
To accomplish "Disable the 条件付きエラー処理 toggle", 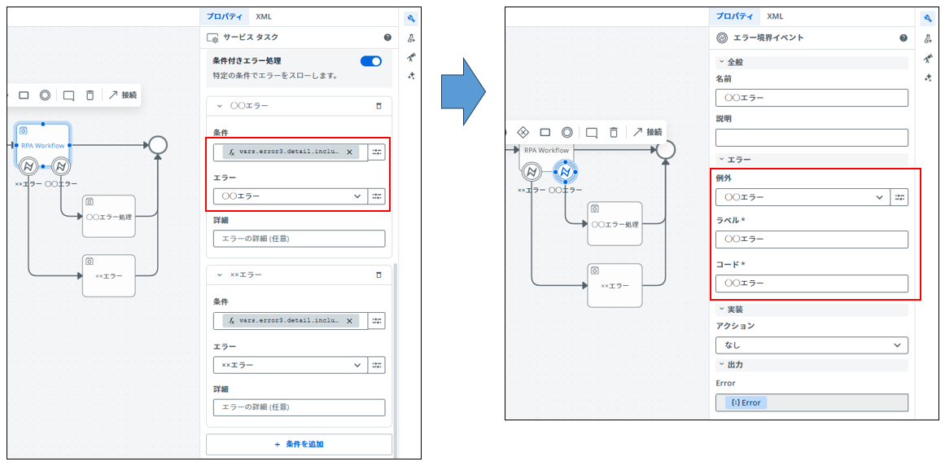I will [x=371, y=61].
